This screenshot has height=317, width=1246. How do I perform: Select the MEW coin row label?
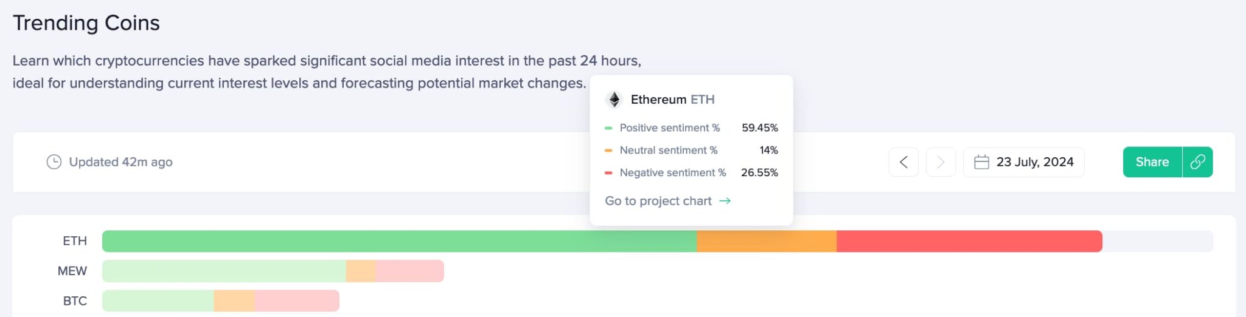[72, 271]
